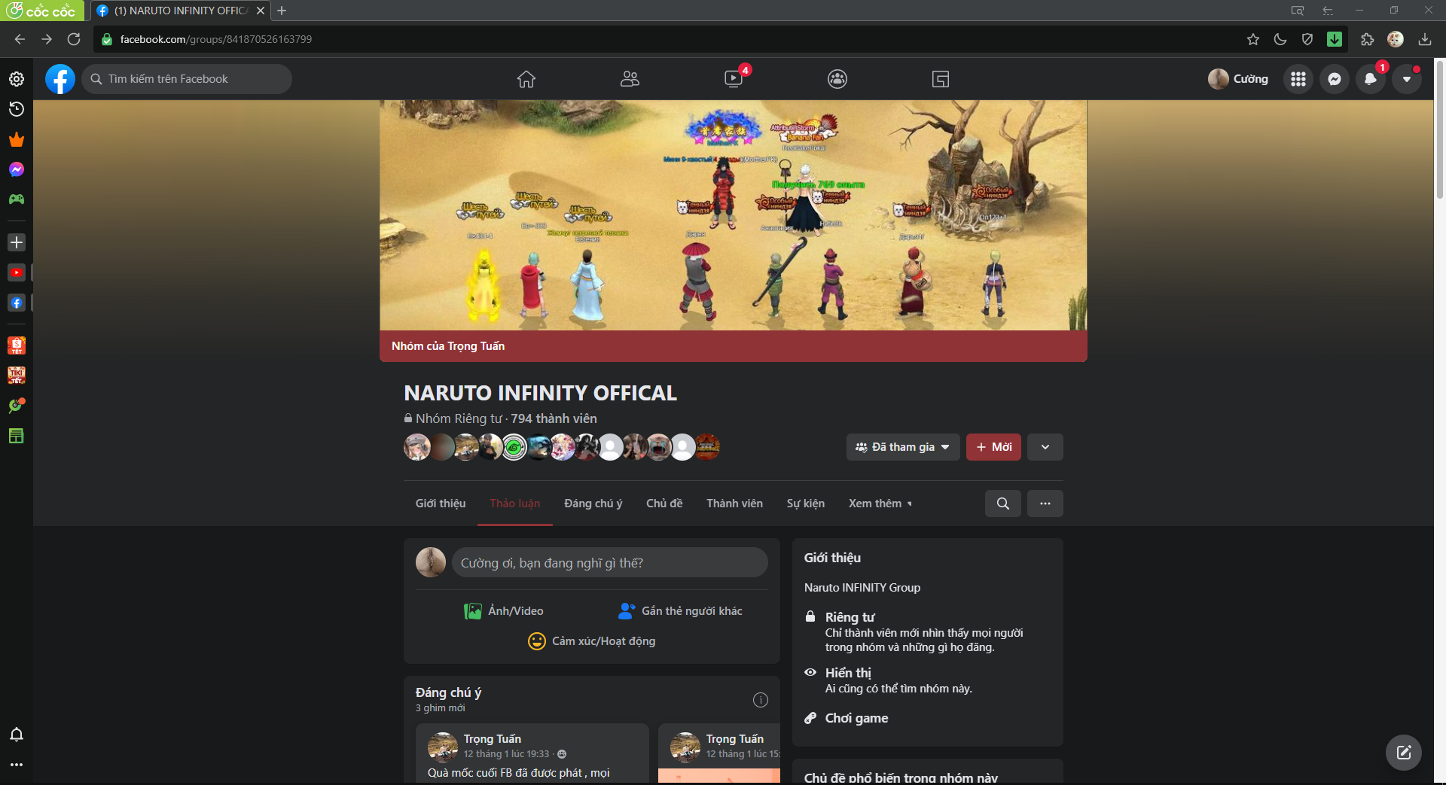The width and height of the screenshot is (1446, 785).
Task: Click the group cover photo
Action: [734, 215]
